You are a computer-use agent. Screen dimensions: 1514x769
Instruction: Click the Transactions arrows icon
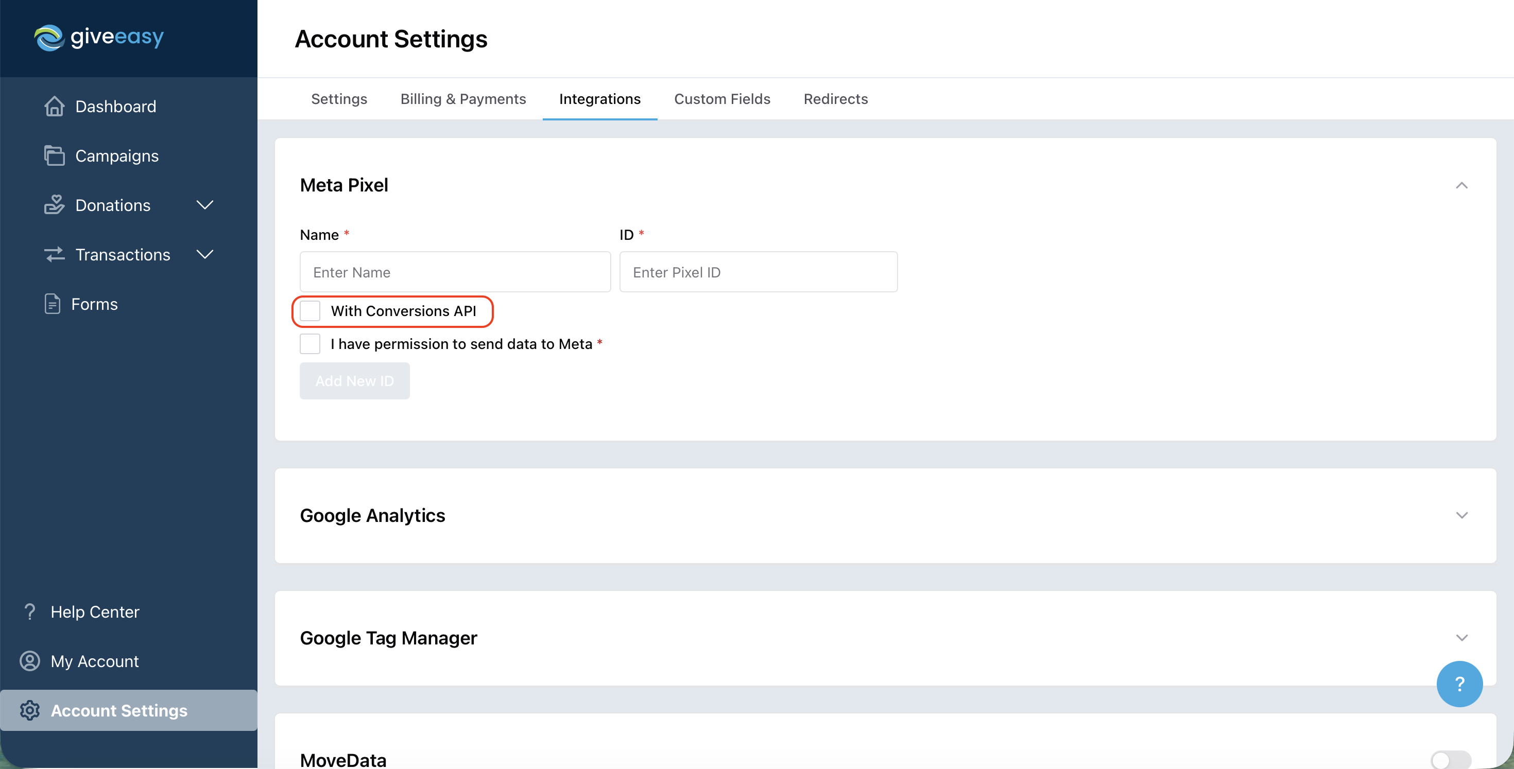[x=55, y=254]
